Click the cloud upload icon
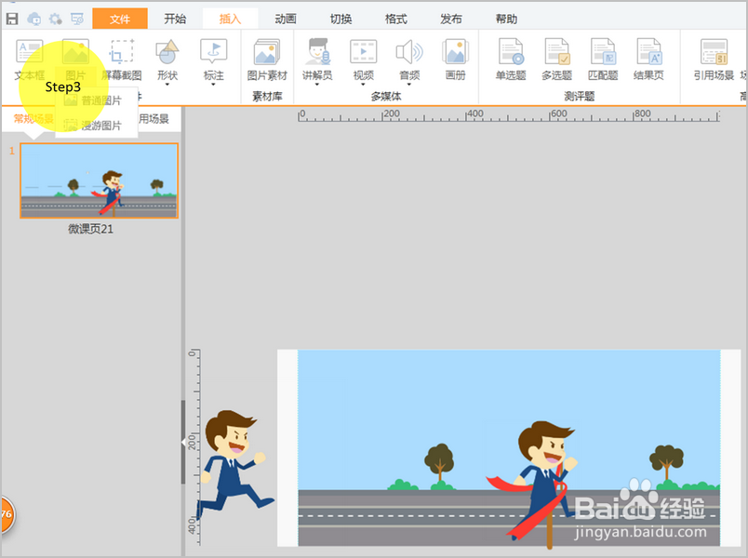Viewport: 748px width, 558px height. [x=33, y=19]
